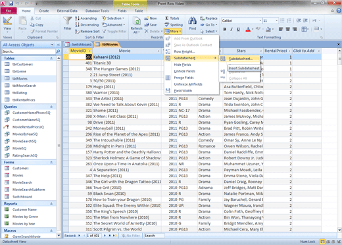342x245 pixels.
Task: Click Remove Sort
Action: pos(87,32)
